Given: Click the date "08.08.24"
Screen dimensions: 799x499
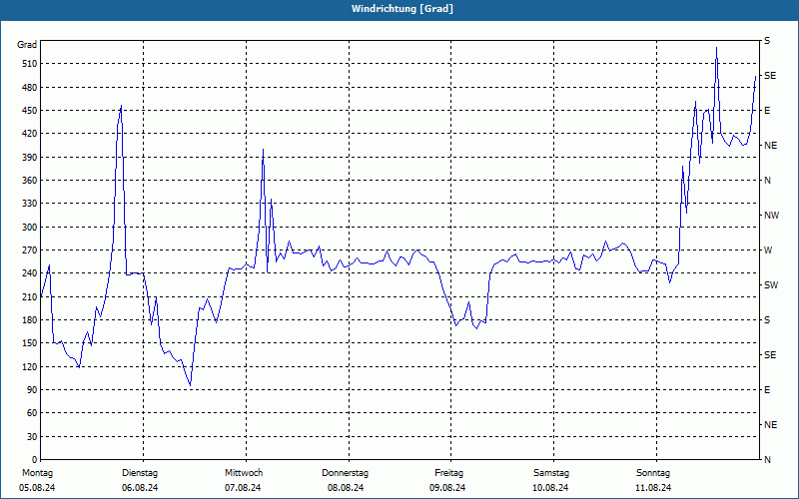Looking at the screenshot, I should tap(346, 488).
